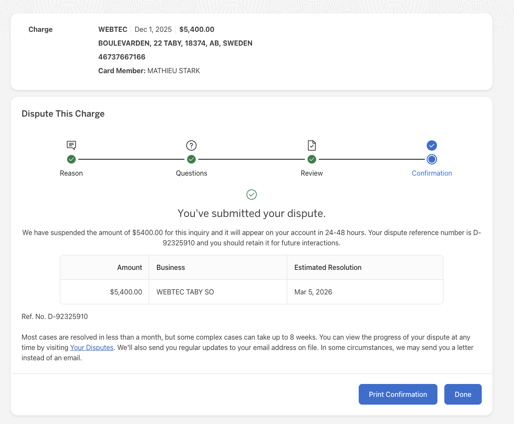Click the Reason speech bubble icon
514x424 pixels.
[71, 145]
